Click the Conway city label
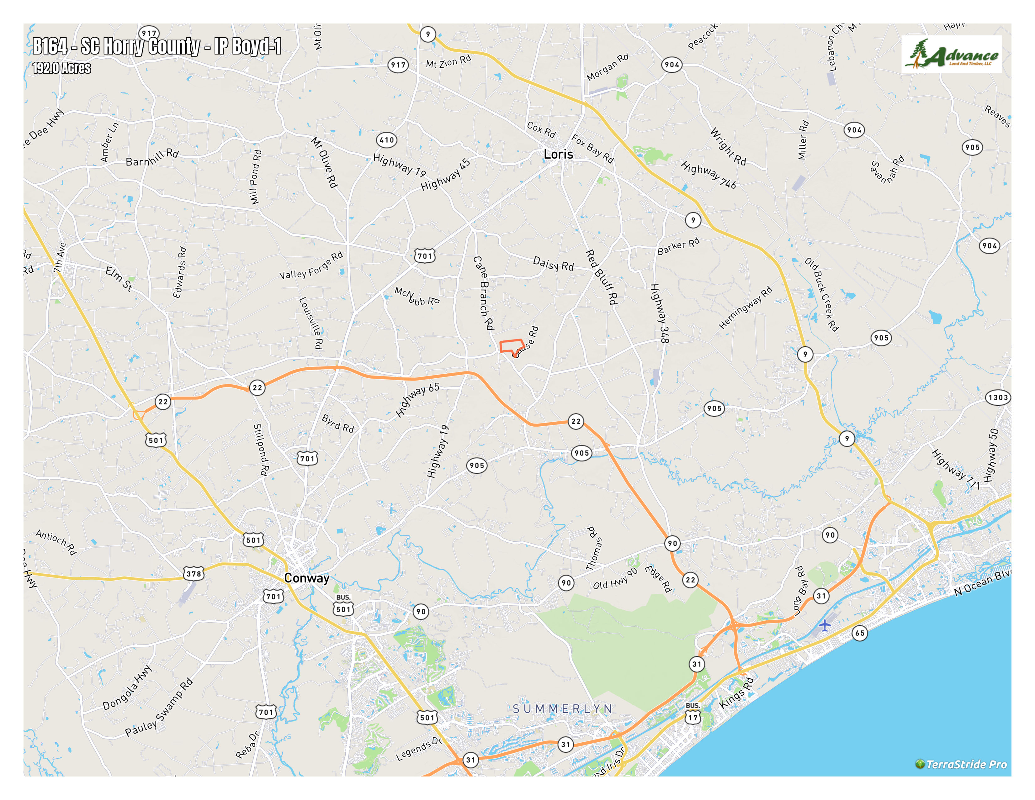Image resolution: width=1035 pixels, height=800 pixels. click(307, 578)
